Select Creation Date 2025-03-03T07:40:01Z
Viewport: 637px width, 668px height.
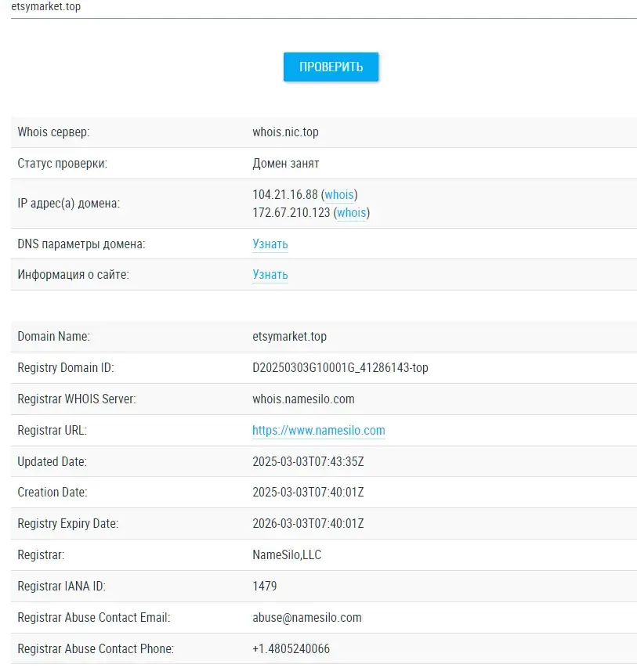308,493
